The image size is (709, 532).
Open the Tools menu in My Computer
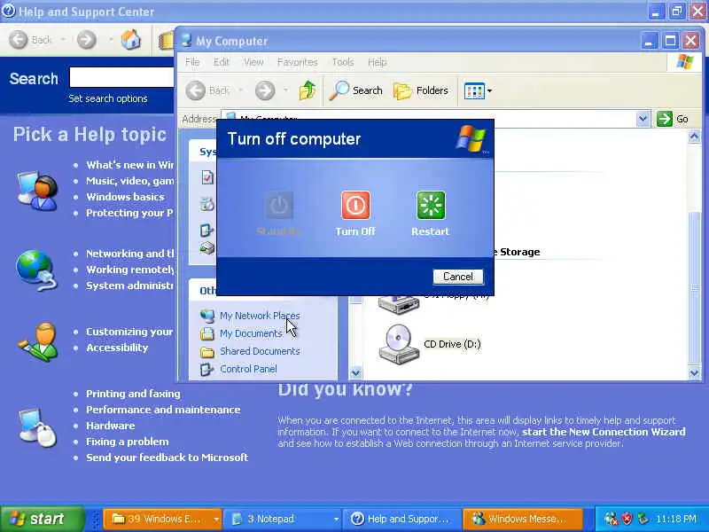pyautogui.click(x=343, y=62)
